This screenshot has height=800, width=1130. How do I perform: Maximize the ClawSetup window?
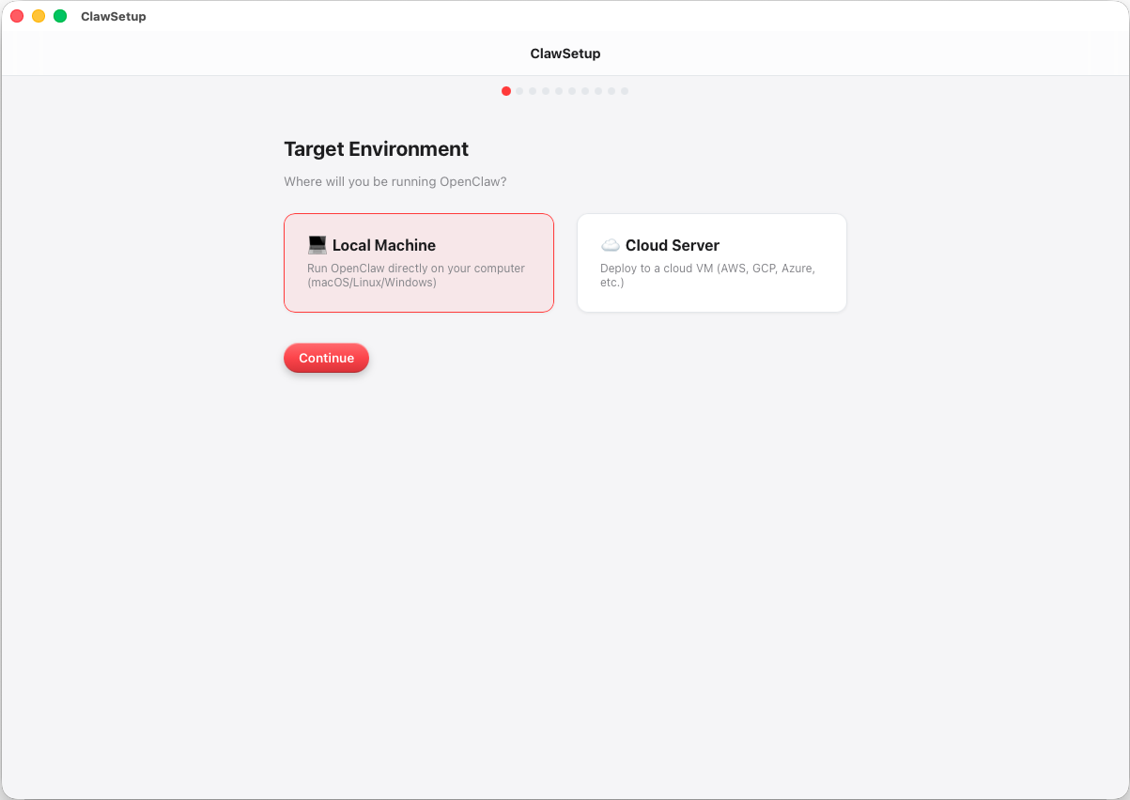(x=60, y=16)
